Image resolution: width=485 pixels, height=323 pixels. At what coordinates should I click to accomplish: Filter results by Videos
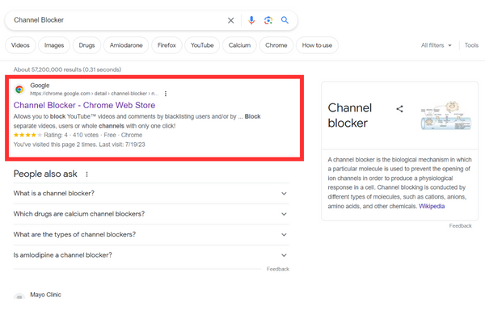point(20,45)
